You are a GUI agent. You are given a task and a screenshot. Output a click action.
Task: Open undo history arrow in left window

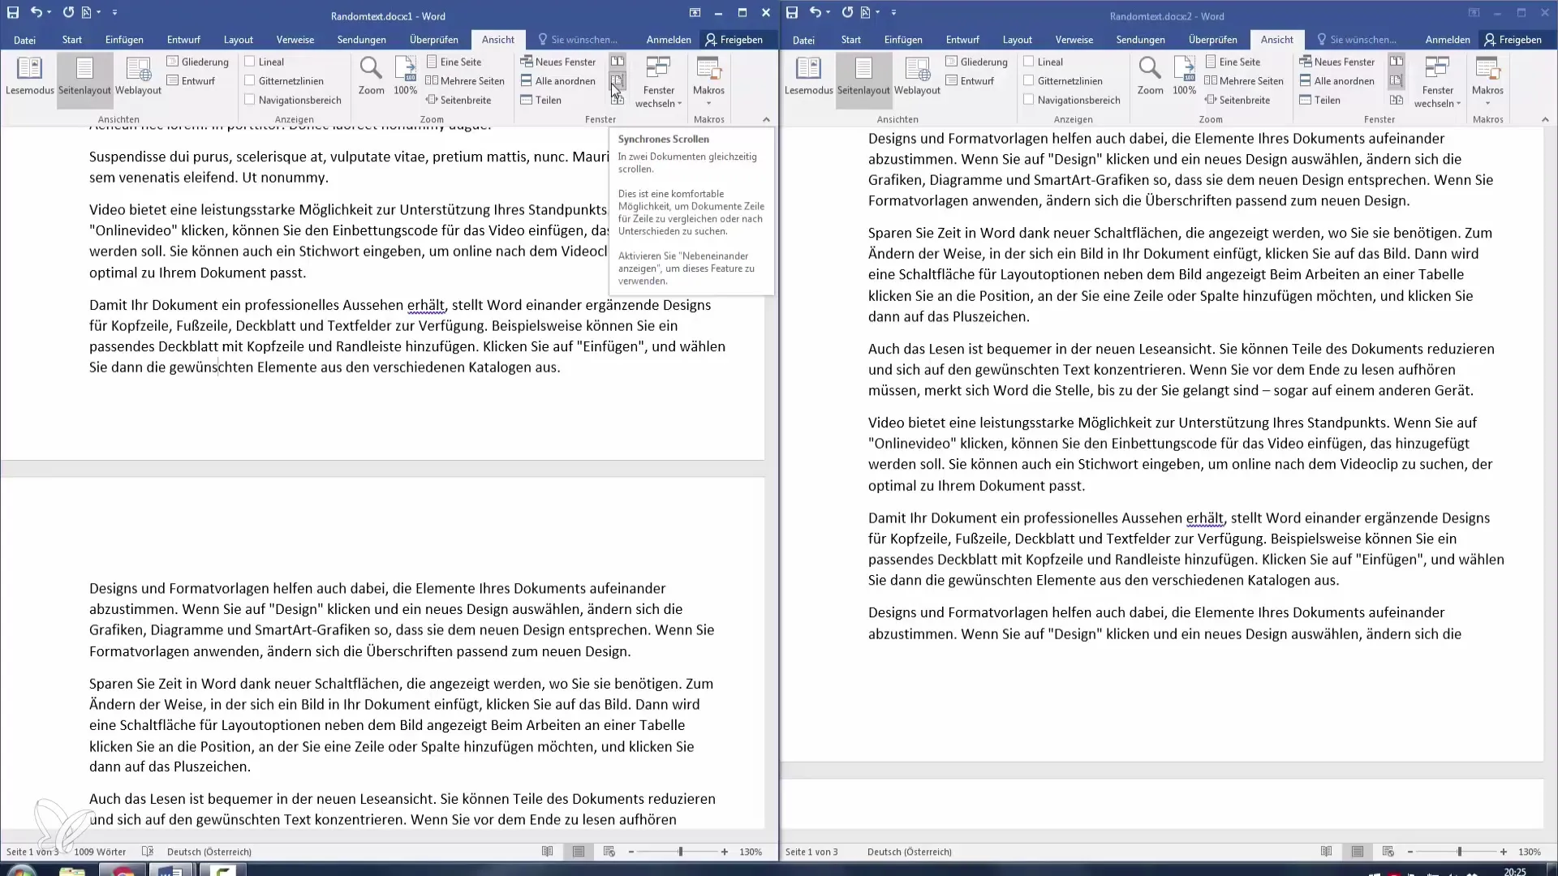(49, 13)
